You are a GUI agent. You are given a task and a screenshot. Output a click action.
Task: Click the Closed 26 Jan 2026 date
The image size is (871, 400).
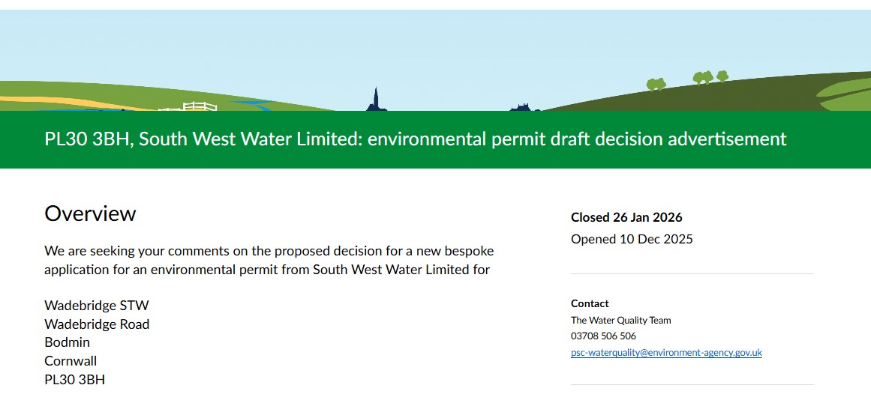(x=626, y=217)
